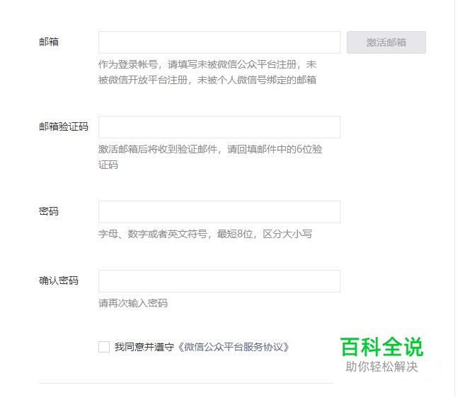Click the green 百科全说 watermark logo
This screenshot has height=397, width=458.
pyautogui.click(x=382, y=347)
